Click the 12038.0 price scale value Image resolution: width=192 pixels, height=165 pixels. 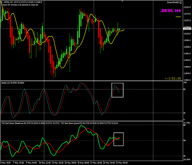click(187, 47)
